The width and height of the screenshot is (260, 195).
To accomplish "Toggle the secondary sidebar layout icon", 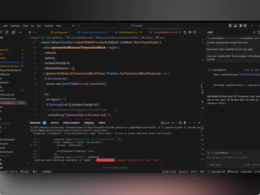I will [240, 26].
